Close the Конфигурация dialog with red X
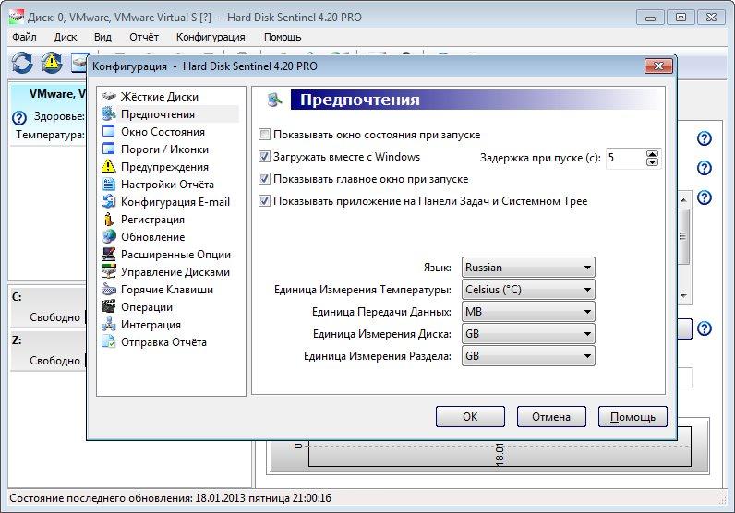 pyautogui.click(x=658, y=66)
